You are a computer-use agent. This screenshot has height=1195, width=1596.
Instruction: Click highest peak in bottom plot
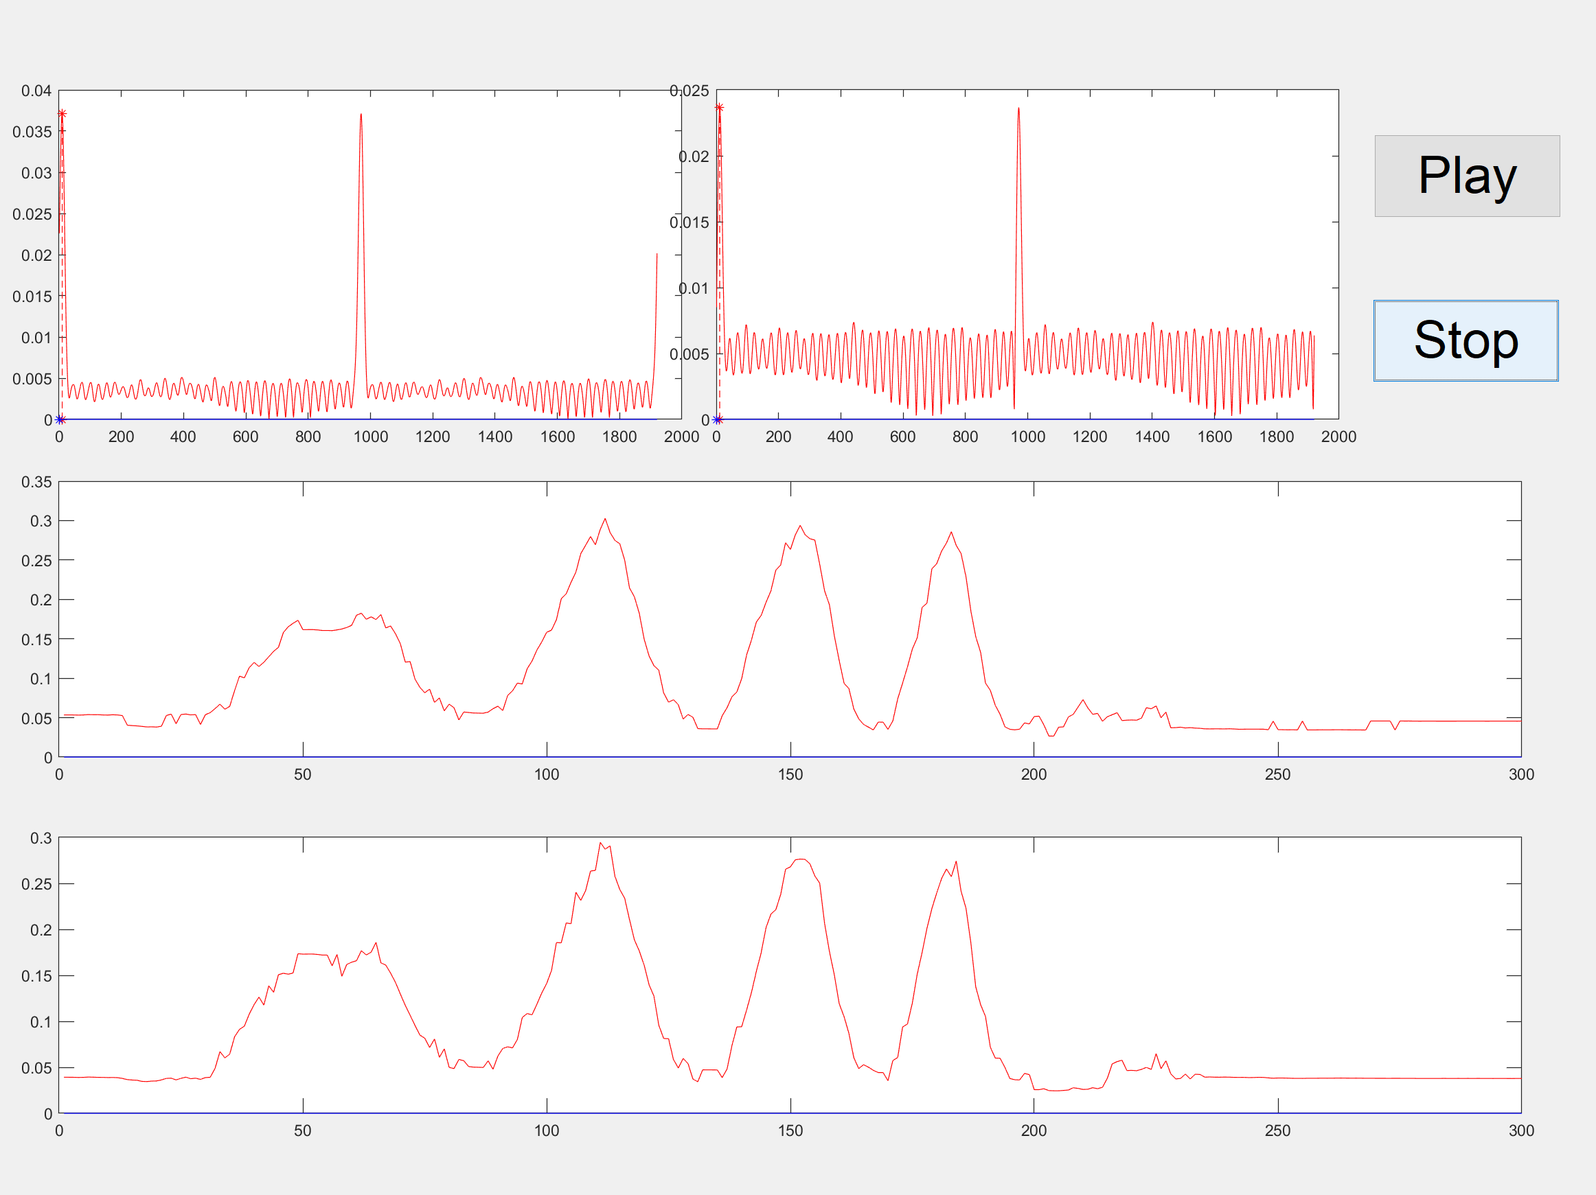(x=600, y=843)
